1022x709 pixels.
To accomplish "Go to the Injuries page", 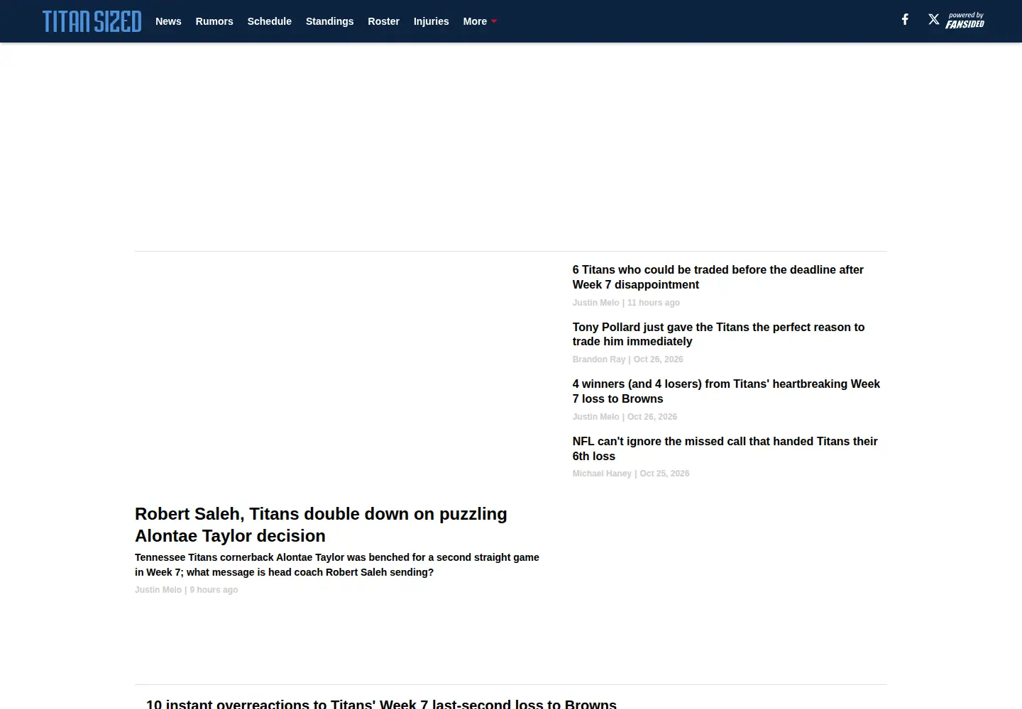I will tap(432, 21).
